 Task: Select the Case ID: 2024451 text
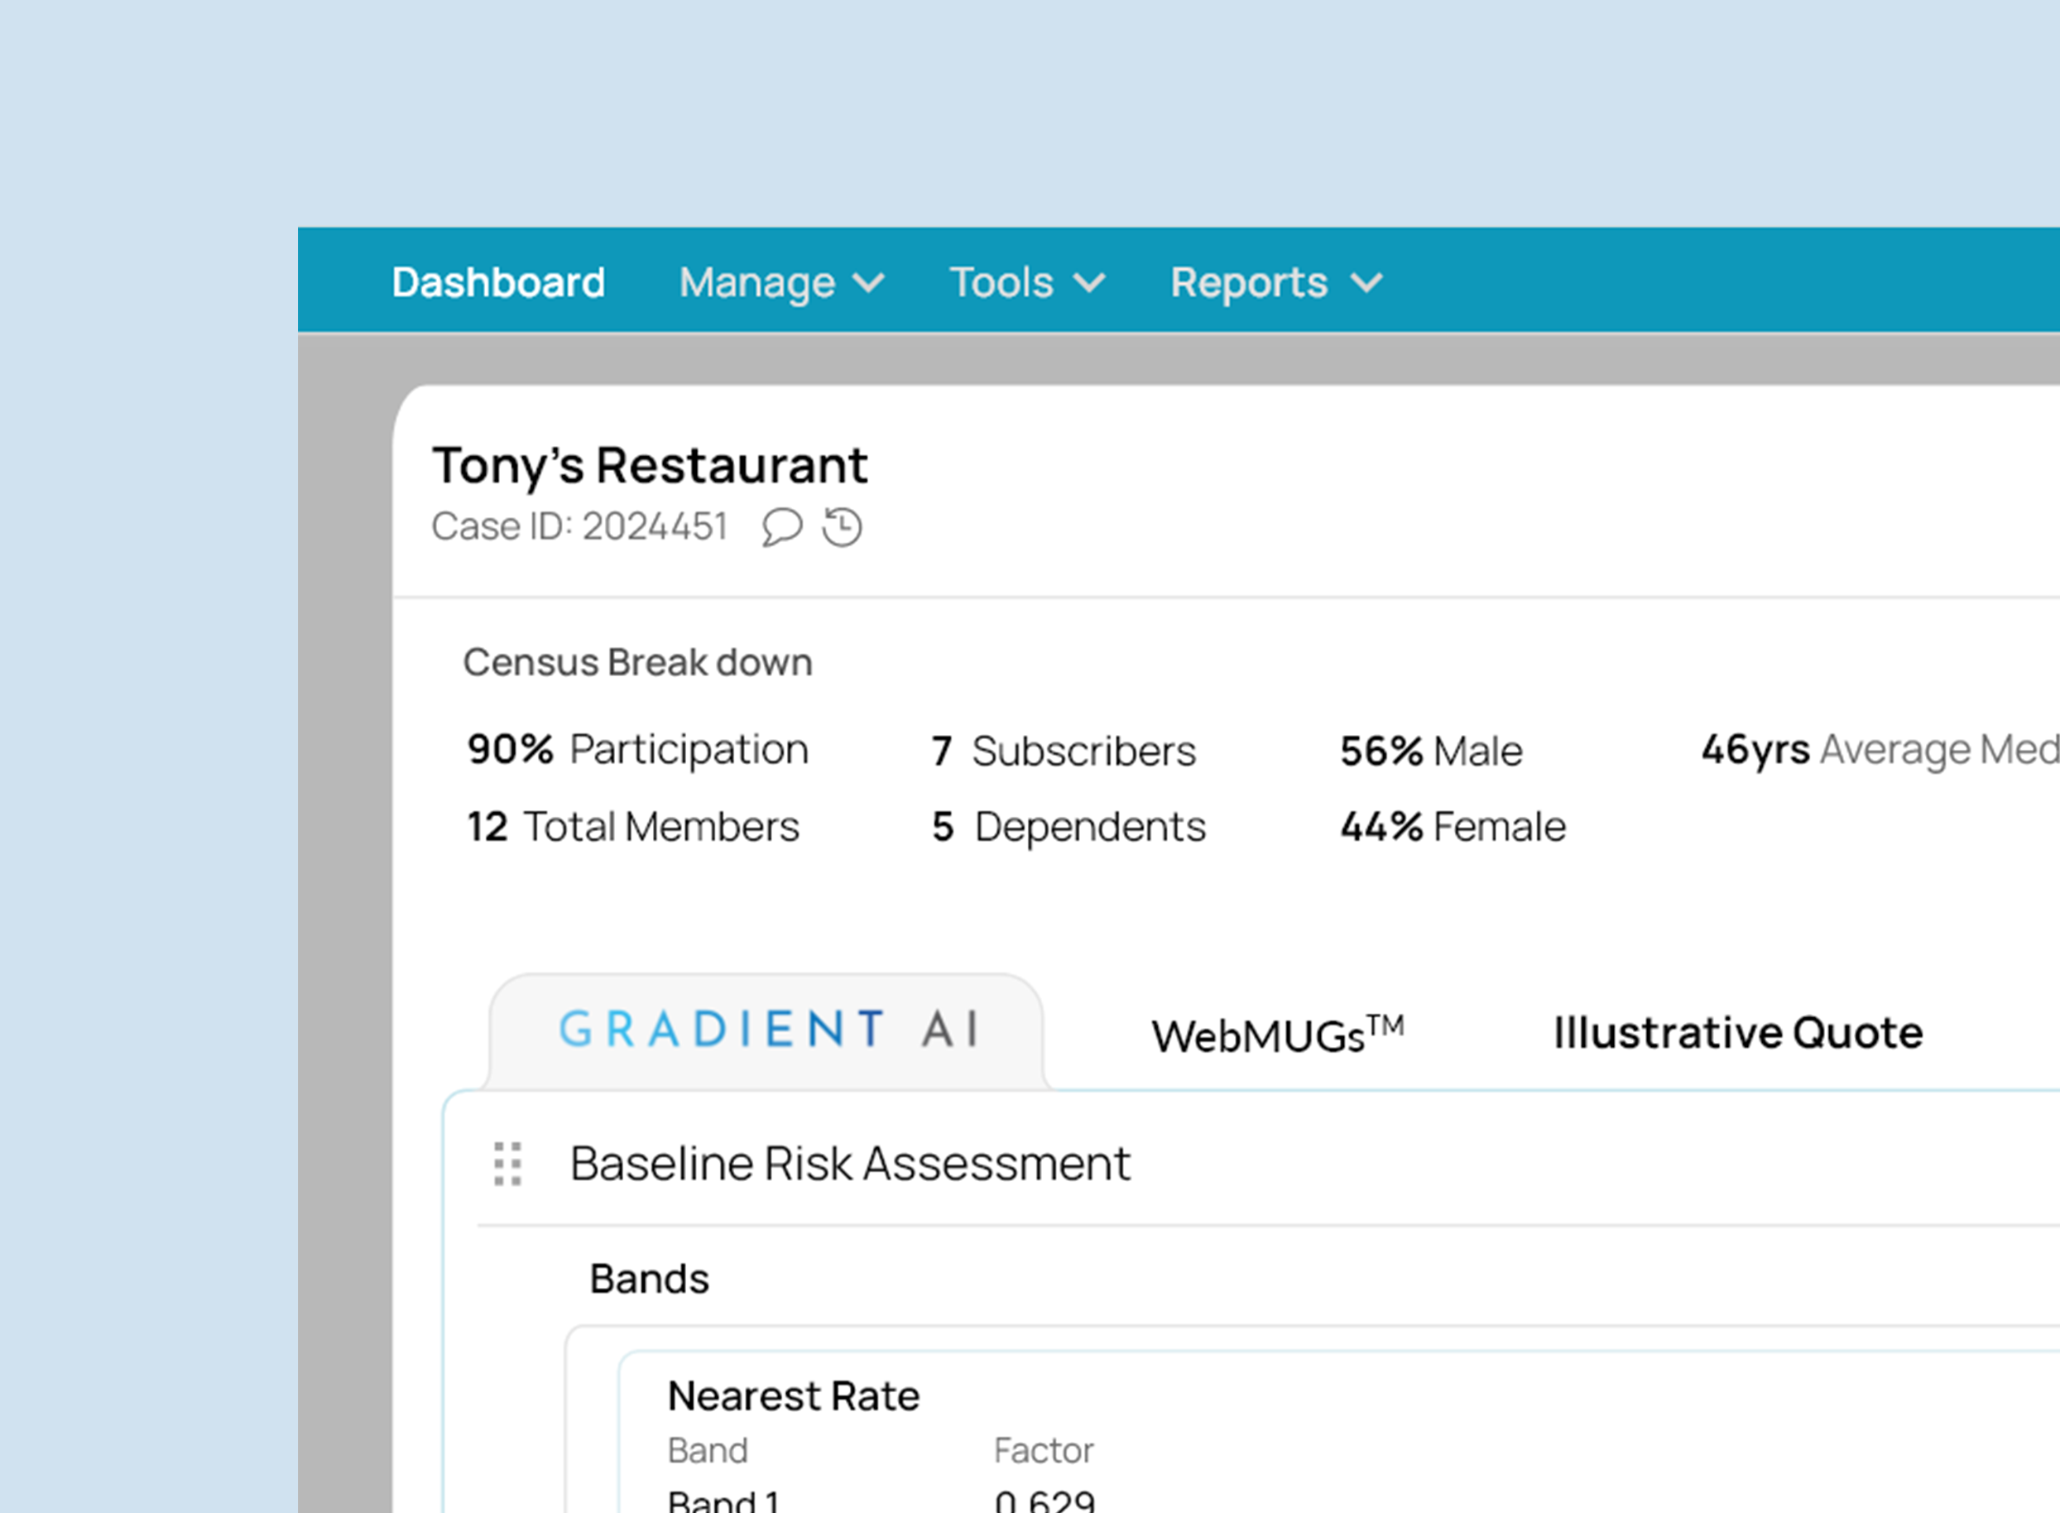tap(580, 526)
